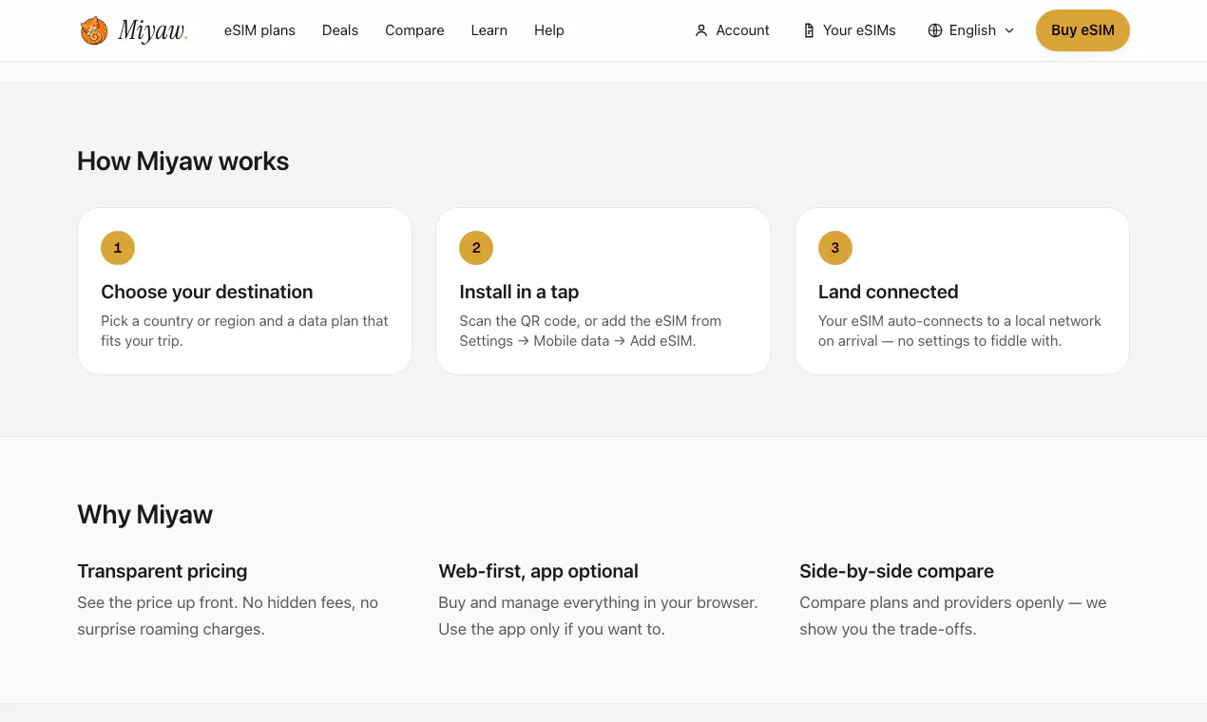Click the step 3 number badge
The height and width of the screenshot is (722, 1207).
pos(835,248)
